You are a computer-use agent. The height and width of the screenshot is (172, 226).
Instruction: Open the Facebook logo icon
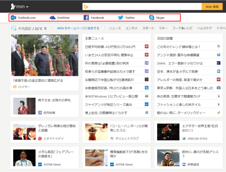86,17
